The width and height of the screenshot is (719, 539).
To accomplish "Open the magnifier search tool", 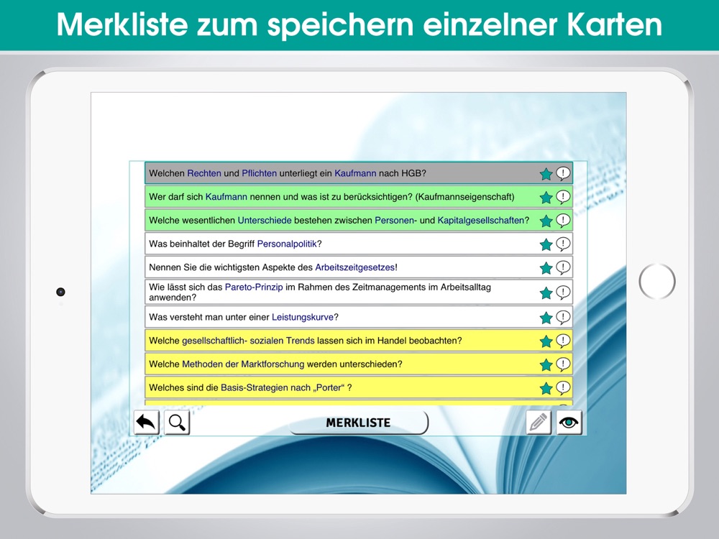I will pos(177,422).
